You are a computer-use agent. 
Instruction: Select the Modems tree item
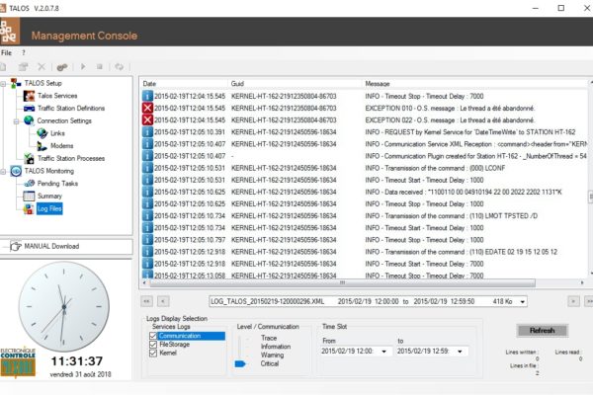pyautogui.click(x=61, y=146)
